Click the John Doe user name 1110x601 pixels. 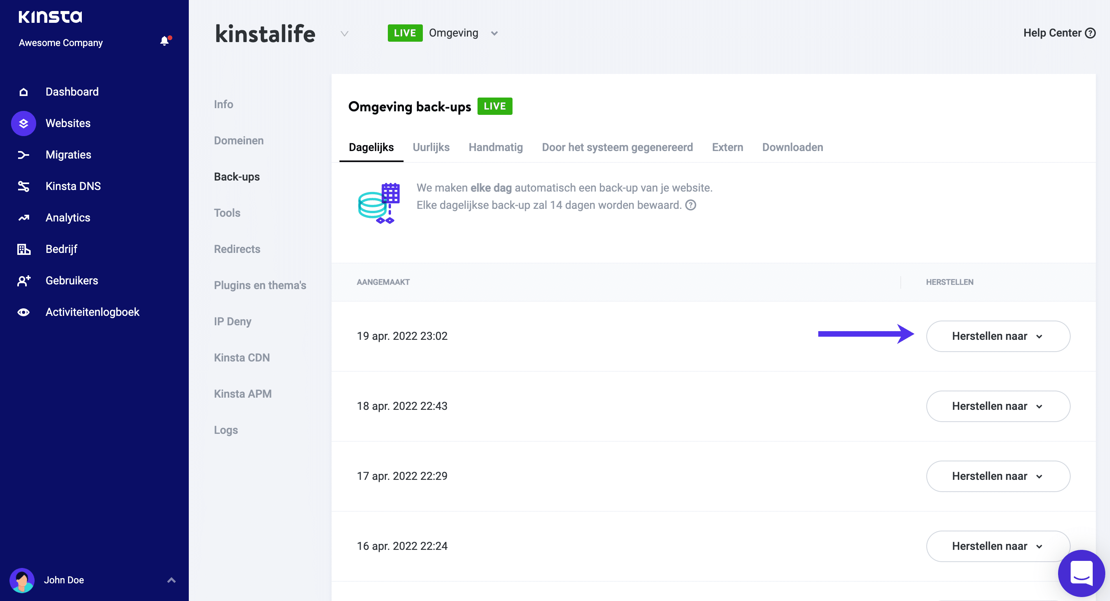pos(64,580)
